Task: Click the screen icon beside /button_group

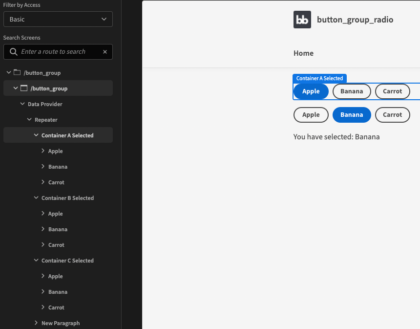Action: [24, 88]
